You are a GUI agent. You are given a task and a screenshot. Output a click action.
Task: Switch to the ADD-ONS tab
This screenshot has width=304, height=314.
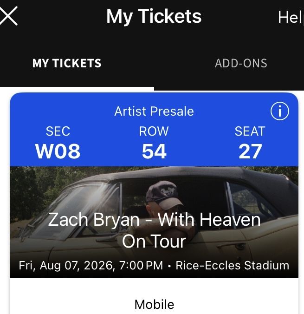coord(241,63)
